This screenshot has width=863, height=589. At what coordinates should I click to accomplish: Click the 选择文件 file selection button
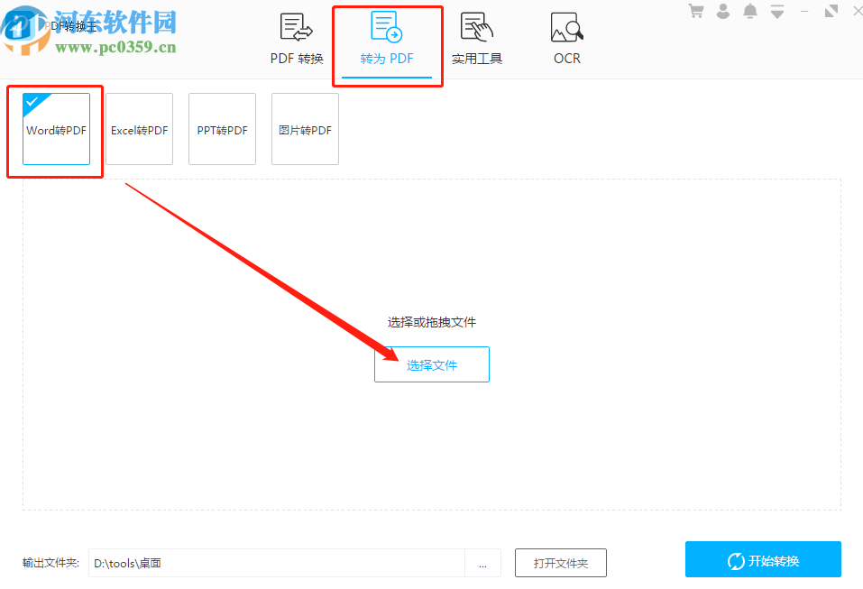point(431,364)
